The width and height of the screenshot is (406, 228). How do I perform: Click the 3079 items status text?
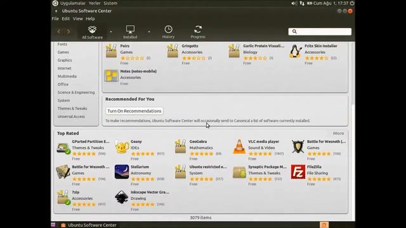(x=200, y=218)
